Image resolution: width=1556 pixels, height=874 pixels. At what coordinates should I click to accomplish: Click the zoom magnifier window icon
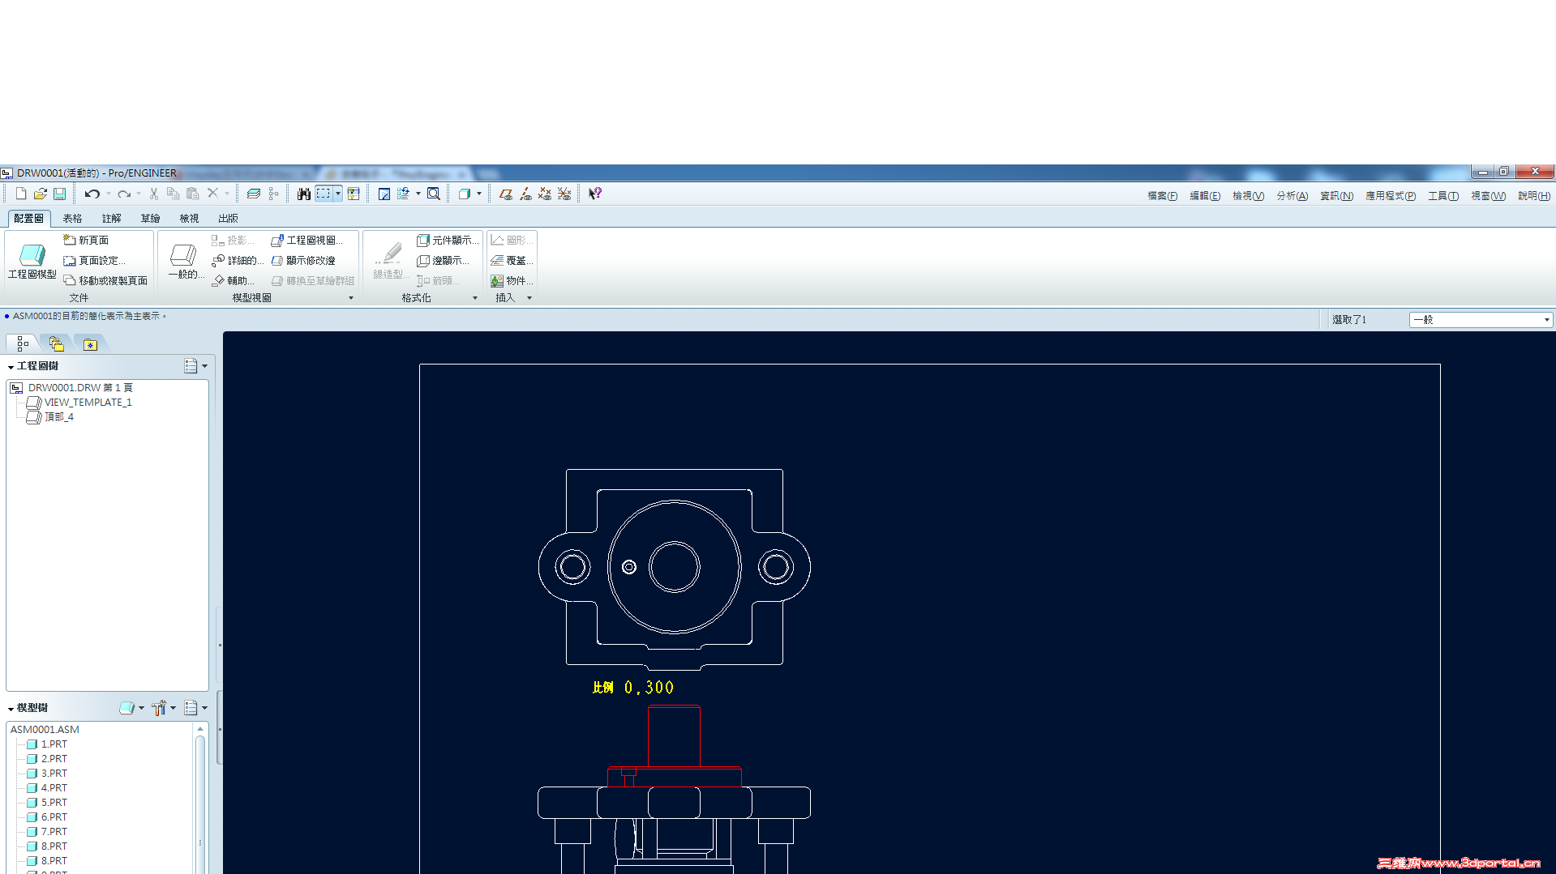click(434, 194)
